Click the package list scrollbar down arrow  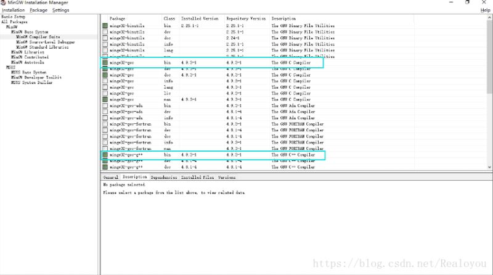(x=489, y=167)
